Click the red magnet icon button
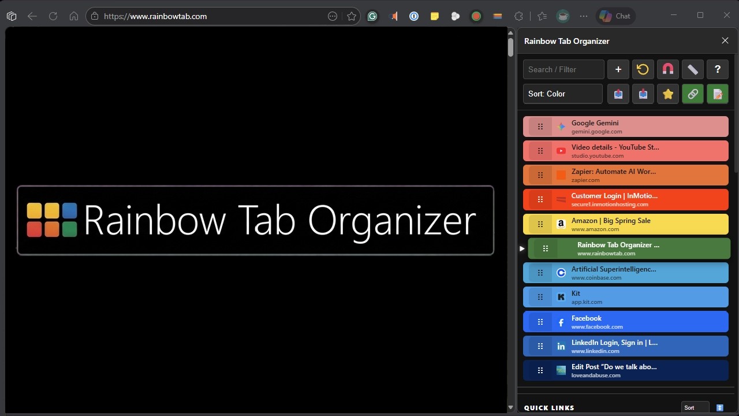Screen dimensions: 739x416 click(x=668, y=69)
